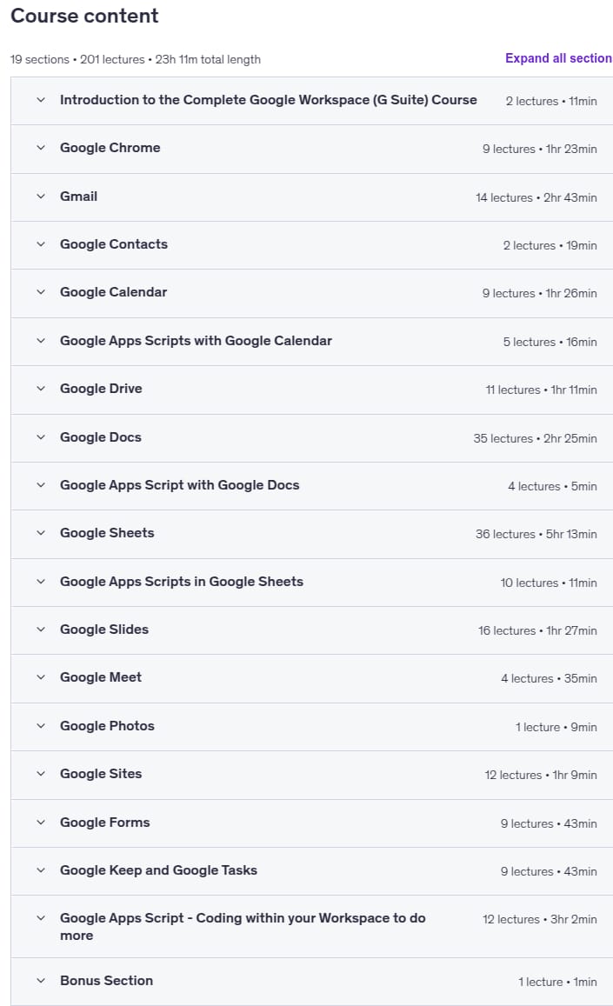This screenshot has width=613, height=1006.
Task: Click chevron next to Google Slides
Action: [x=41, y=630]
